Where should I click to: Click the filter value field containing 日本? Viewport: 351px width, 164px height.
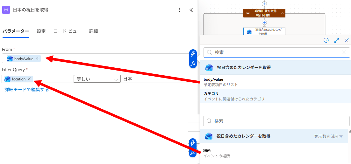(156, 79)
